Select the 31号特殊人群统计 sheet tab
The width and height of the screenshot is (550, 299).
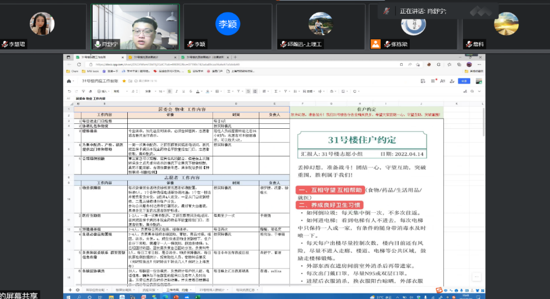click(212, 290)
